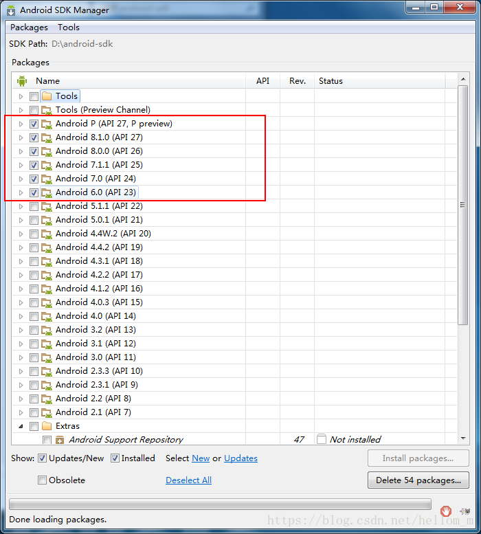The image size is (481, 534).
Task: Click the red stop hand icon
Action: click(445, 511)
